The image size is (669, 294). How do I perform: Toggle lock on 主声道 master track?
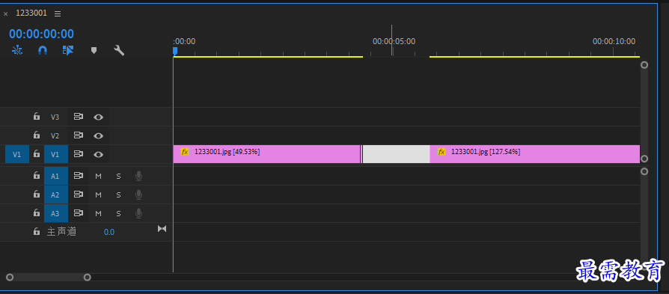click(37, 232)
